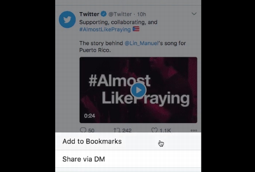Click the blue verified badge
This screenshot has height=172, width=255.
pyautogui.click(x=104, y=14)
